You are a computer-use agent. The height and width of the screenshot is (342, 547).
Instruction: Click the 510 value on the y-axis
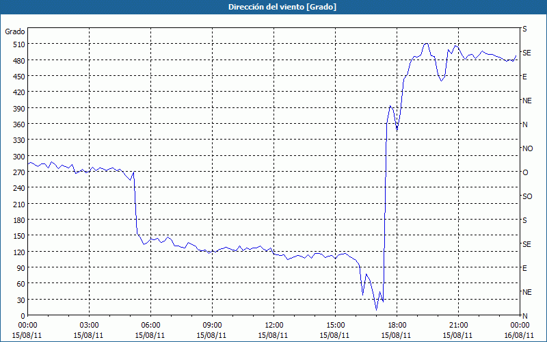(x=20, y=44)
